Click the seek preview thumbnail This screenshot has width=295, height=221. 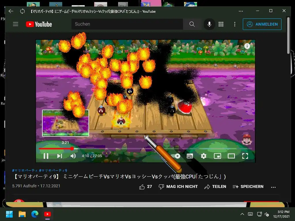click(65, 123)
